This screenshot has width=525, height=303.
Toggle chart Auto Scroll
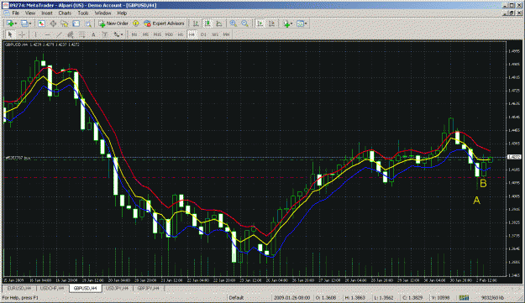point(260,24)
